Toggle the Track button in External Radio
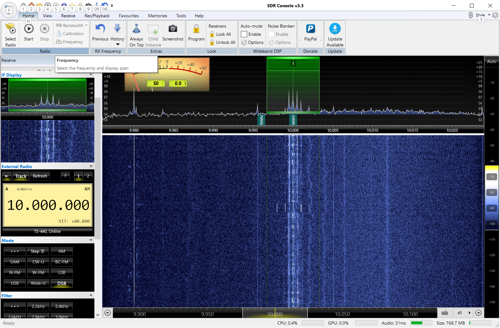This screenshot has height=328, width=500. pyautogui.click(x=21, y=176)
